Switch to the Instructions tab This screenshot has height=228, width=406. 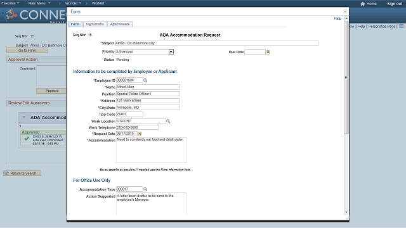95,24
